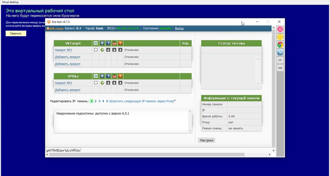Image resolution: width=330 pixels, height=176 pixels.
Task: Click the Добавить аккаунт link under VPRka
Action: [68, 90]
